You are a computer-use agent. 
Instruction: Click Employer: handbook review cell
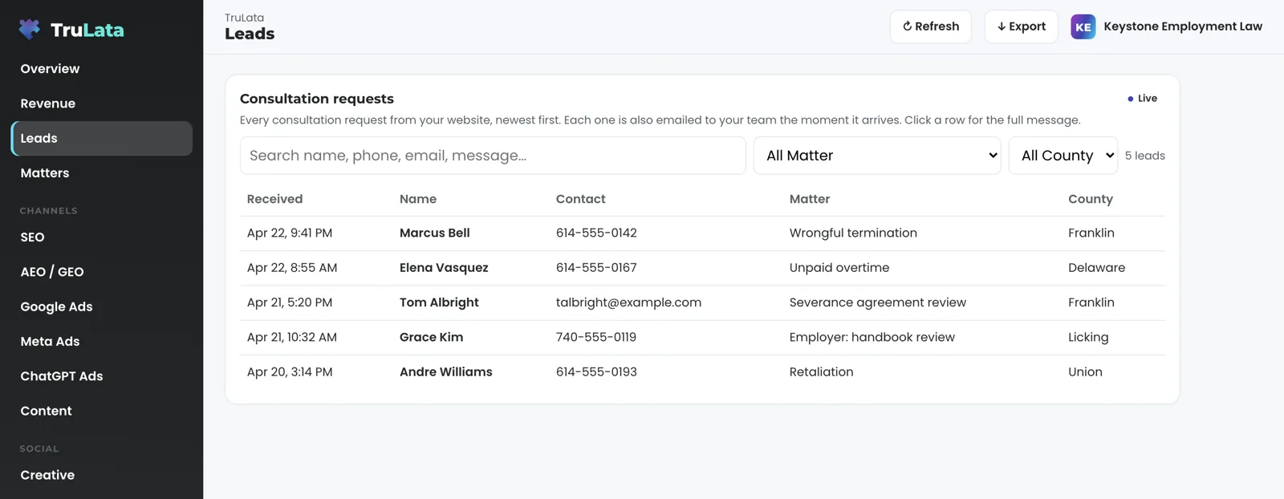[872, 337]
